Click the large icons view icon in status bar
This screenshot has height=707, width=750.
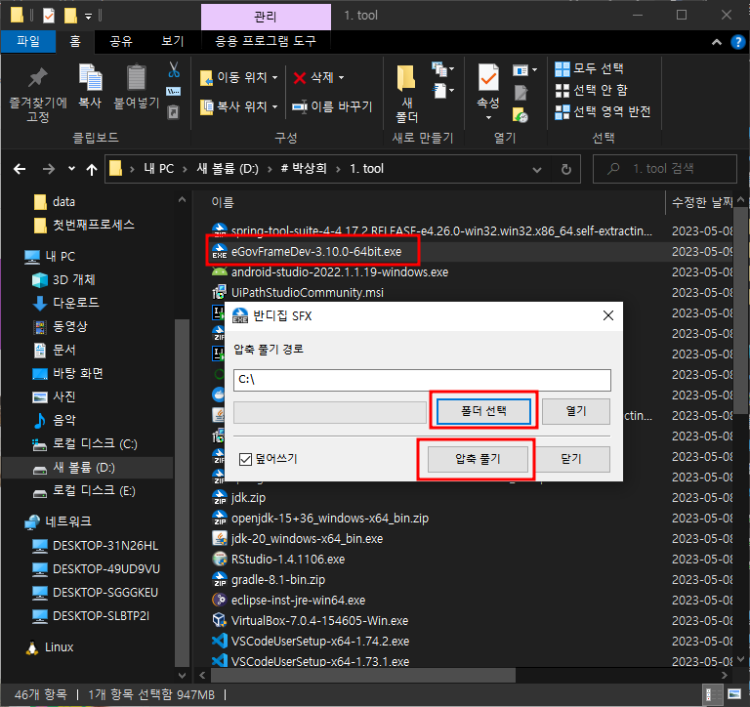pos(734,693)
